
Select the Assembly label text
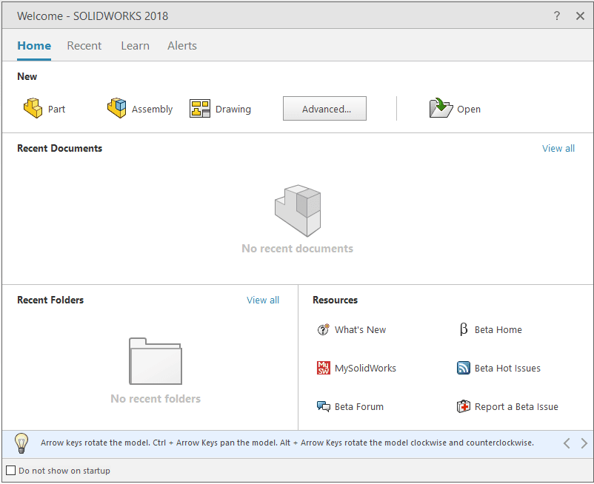point(152,110)
